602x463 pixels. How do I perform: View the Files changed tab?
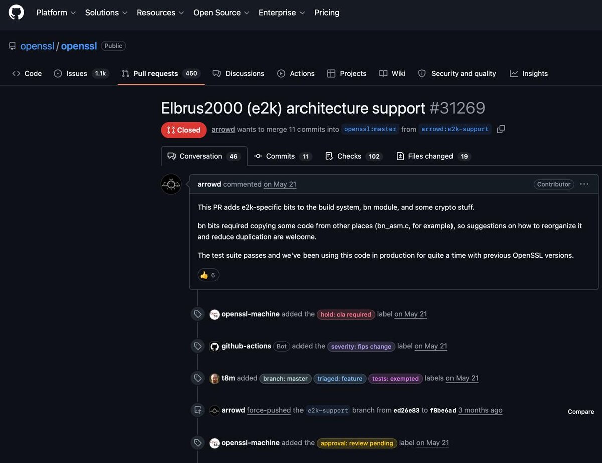tap(433, 156)
